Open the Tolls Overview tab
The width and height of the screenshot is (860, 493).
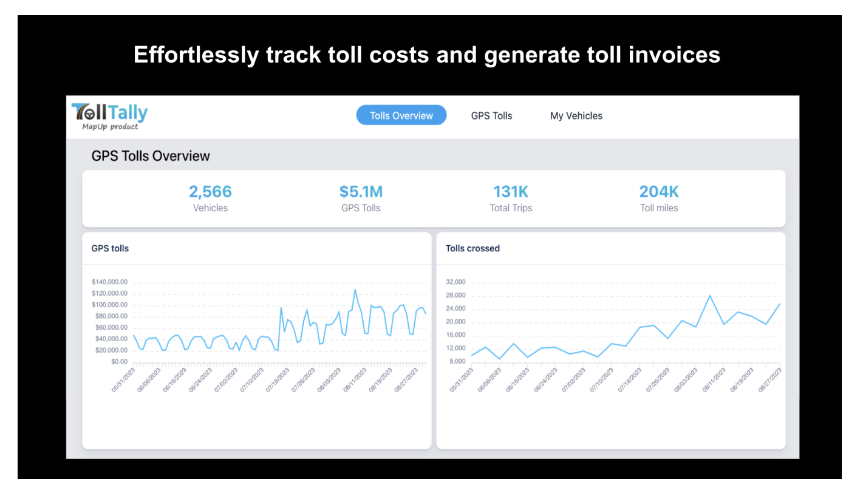tap(401, 115)
